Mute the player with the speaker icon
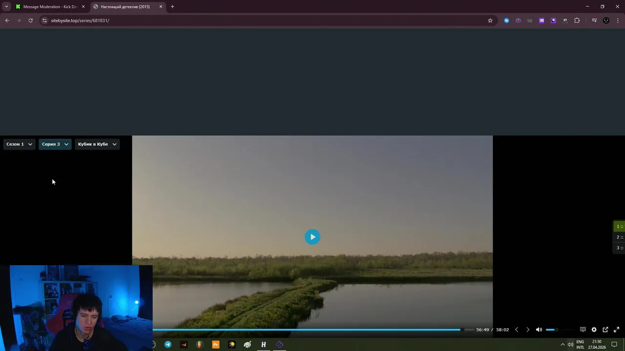 tap(539, 330)
